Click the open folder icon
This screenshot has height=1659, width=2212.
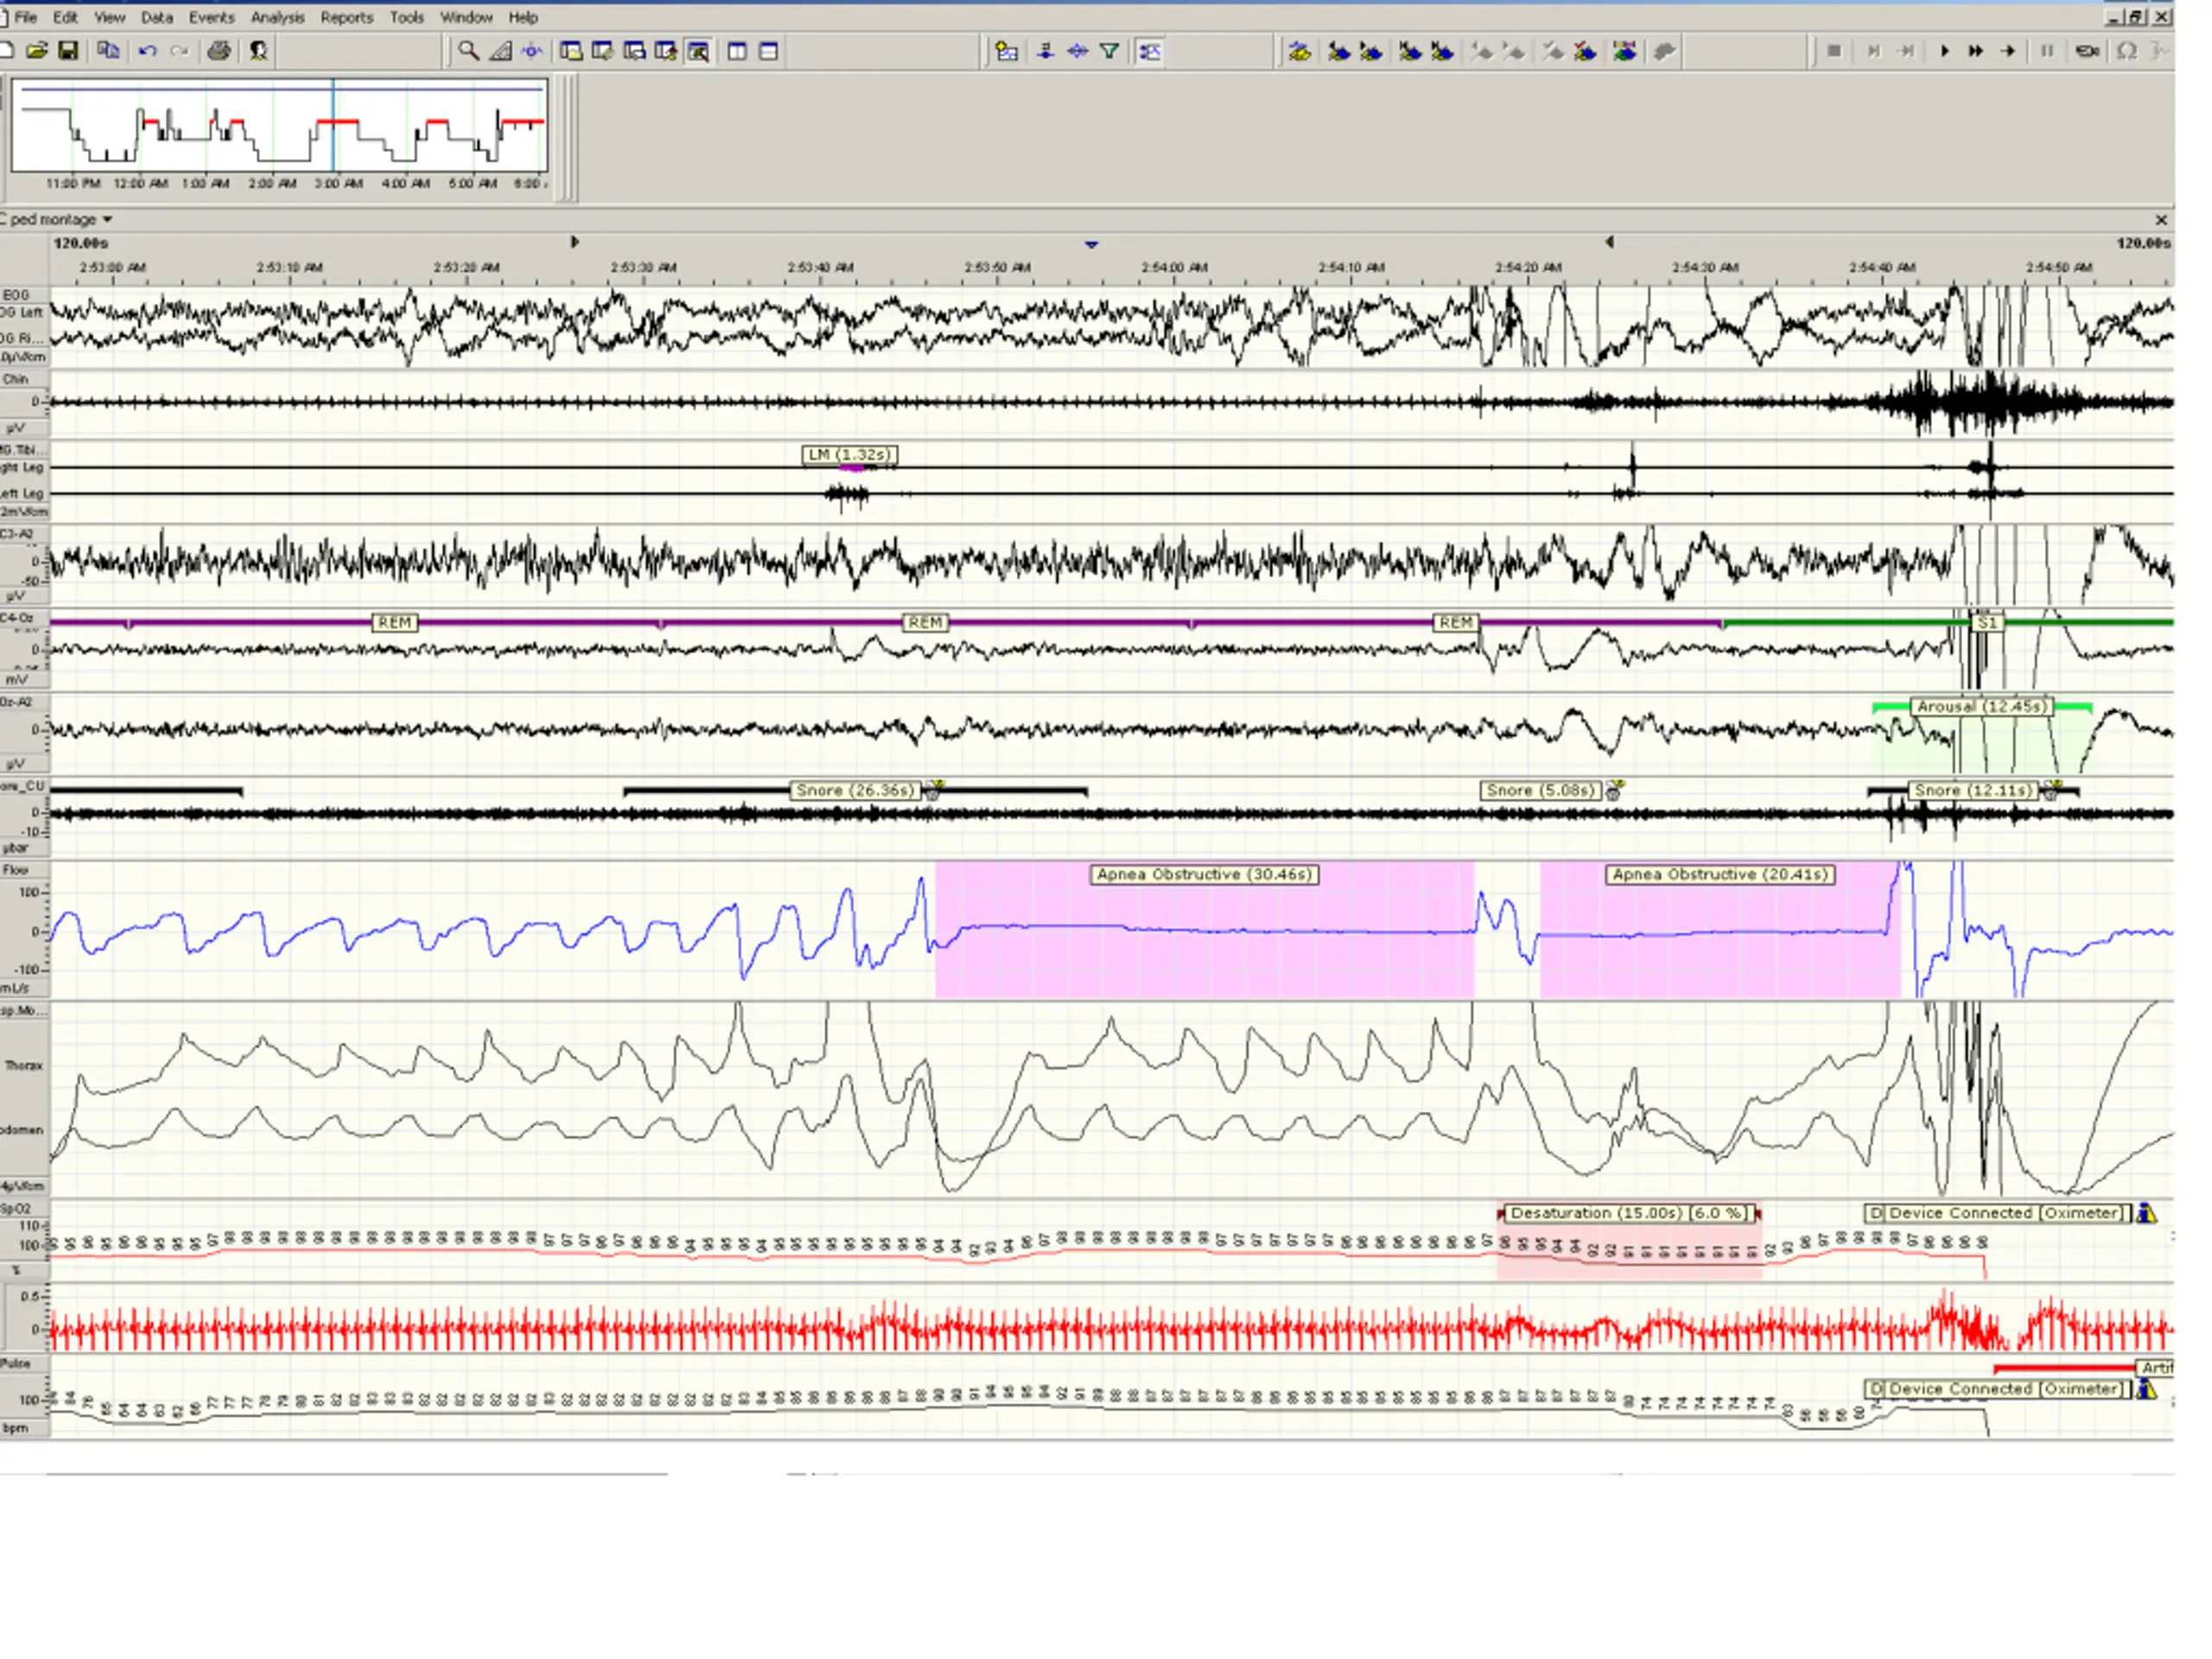tap(37, 51)
